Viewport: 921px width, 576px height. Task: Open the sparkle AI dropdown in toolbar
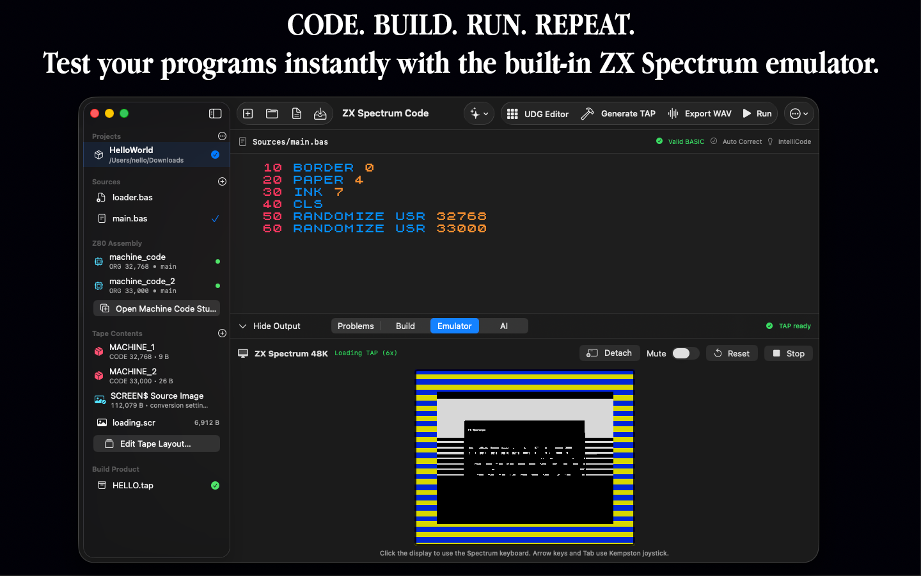pyautogui.click(x=478, y=113)
